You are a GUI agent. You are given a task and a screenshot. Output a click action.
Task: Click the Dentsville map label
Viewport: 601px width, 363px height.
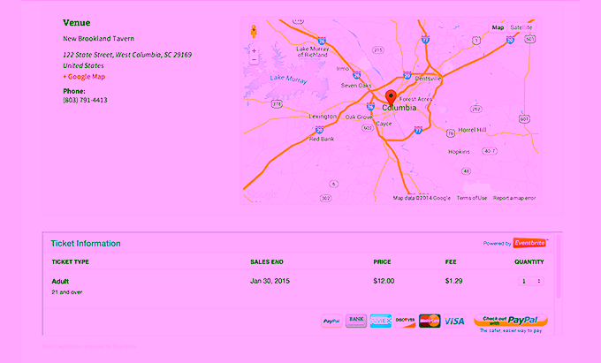[428, 79]
